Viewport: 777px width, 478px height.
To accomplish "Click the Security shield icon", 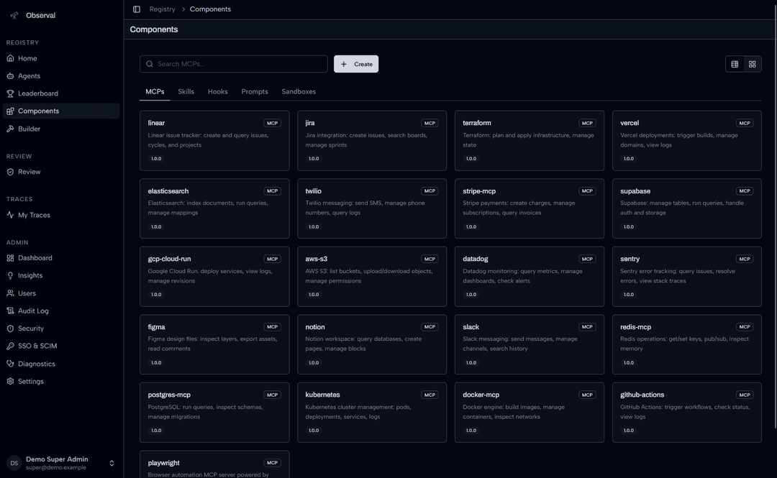I will [x=10, y=328].
